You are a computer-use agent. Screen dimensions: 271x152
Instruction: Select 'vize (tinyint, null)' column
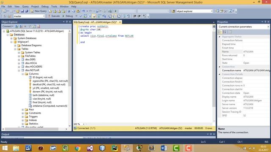[41, 99]
